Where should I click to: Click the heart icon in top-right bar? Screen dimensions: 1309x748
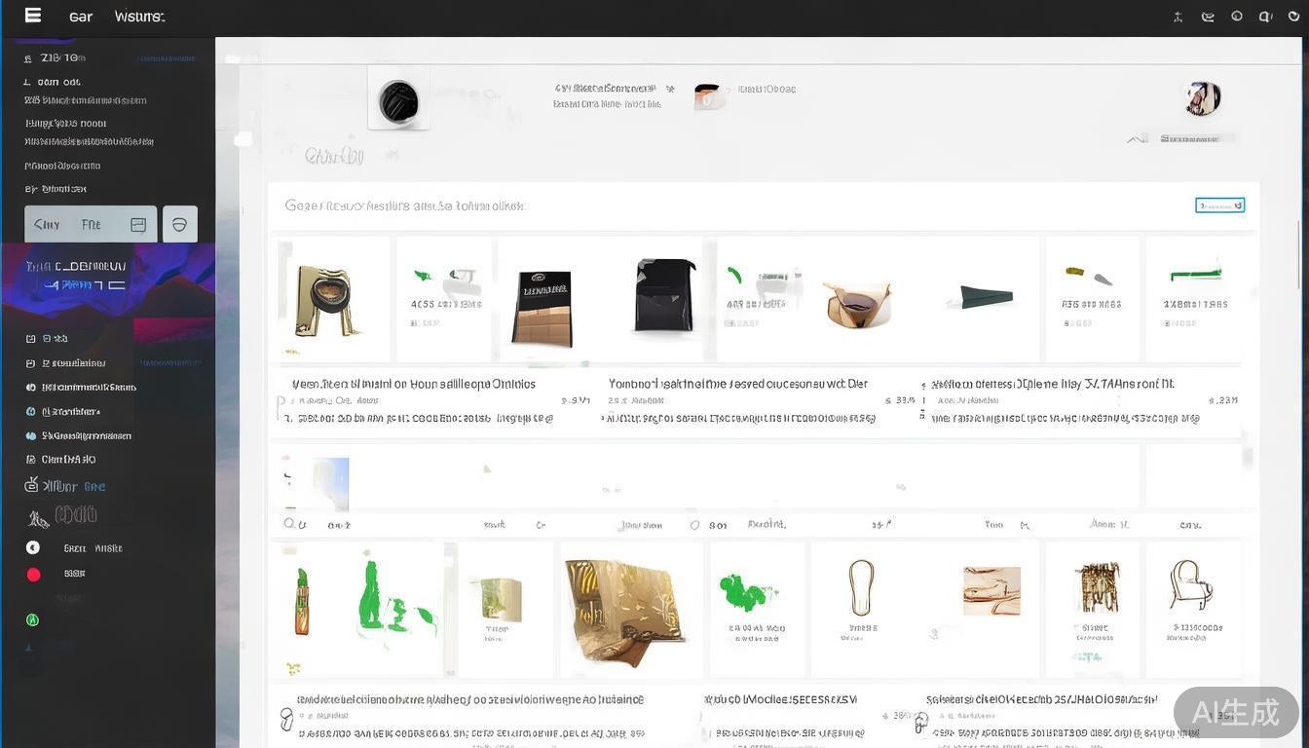(x=1293, y=16)
